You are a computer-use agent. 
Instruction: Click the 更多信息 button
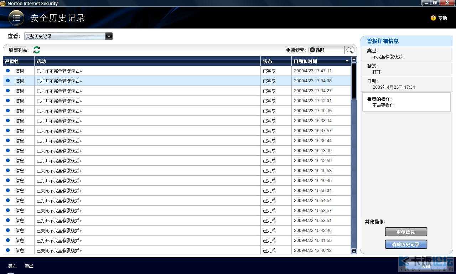click(406, 232)
